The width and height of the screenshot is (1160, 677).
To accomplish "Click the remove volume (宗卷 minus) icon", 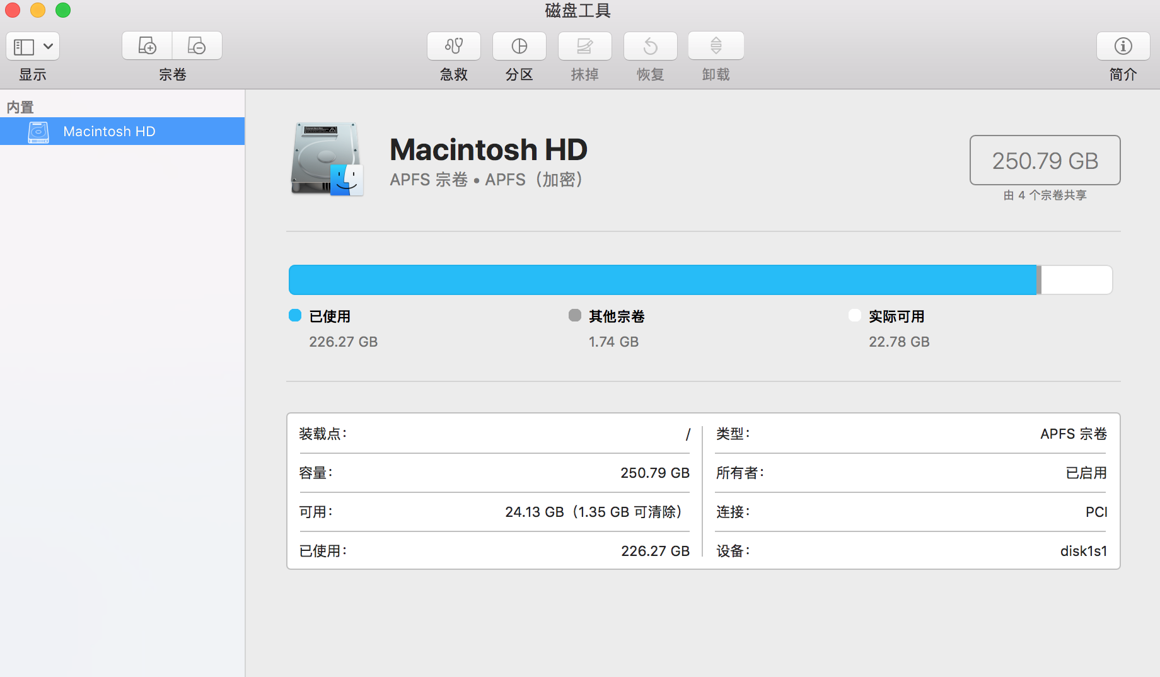I will [197, 46].
